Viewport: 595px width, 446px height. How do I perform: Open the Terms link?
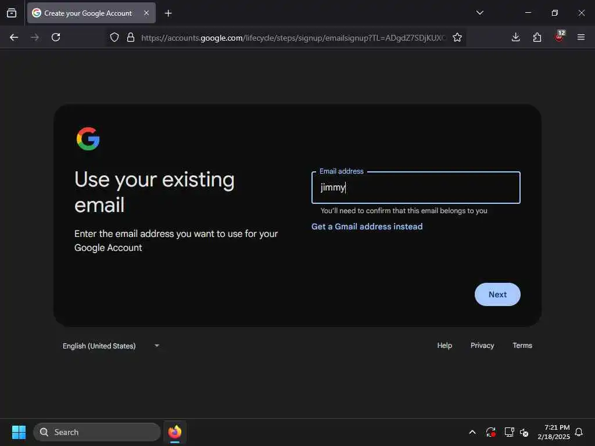[522, 346]
